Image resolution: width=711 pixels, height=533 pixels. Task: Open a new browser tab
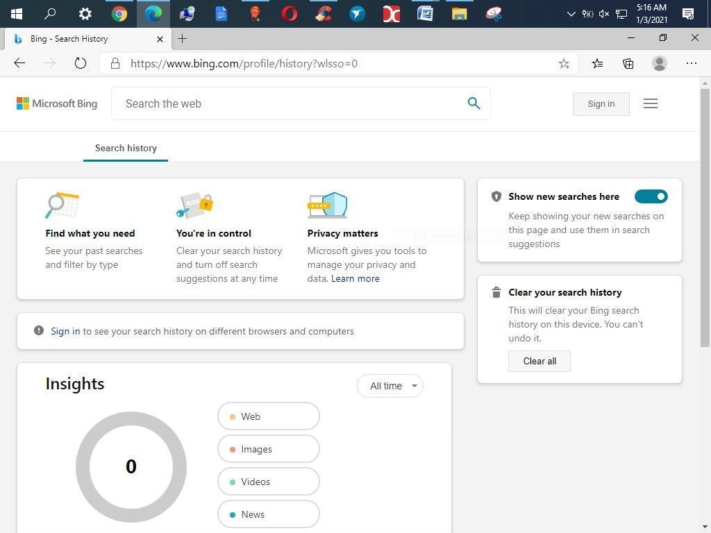[183, 39]
